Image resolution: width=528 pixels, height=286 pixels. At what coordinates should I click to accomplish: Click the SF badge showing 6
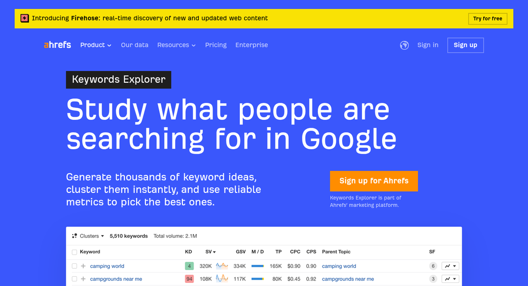(x=433, y=266)
